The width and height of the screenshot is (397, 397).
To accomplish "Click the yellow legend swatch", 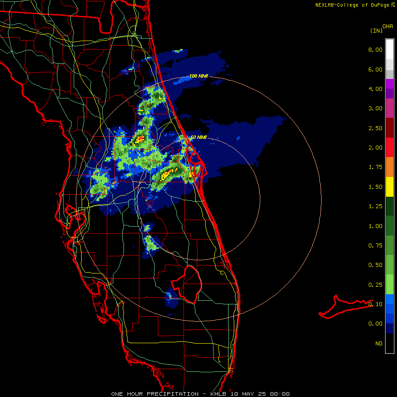I will click(x=390, y=187).
